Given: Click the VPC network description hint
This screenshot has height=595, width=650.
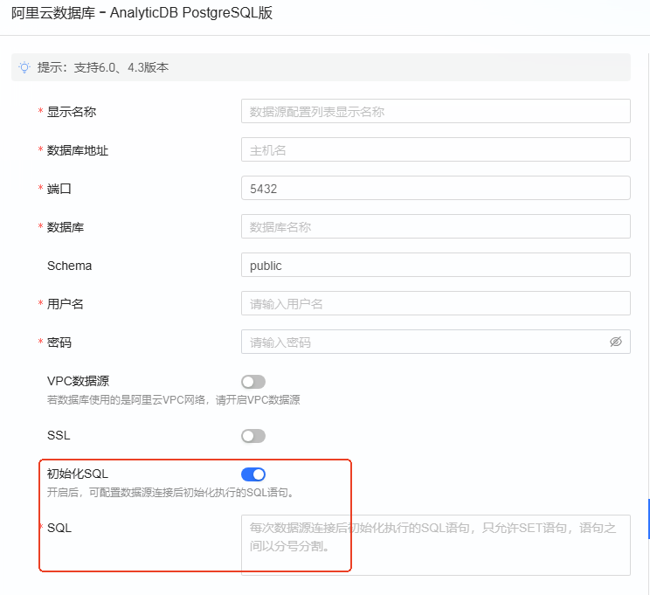Looking at the screenshot, I should 173,400.
